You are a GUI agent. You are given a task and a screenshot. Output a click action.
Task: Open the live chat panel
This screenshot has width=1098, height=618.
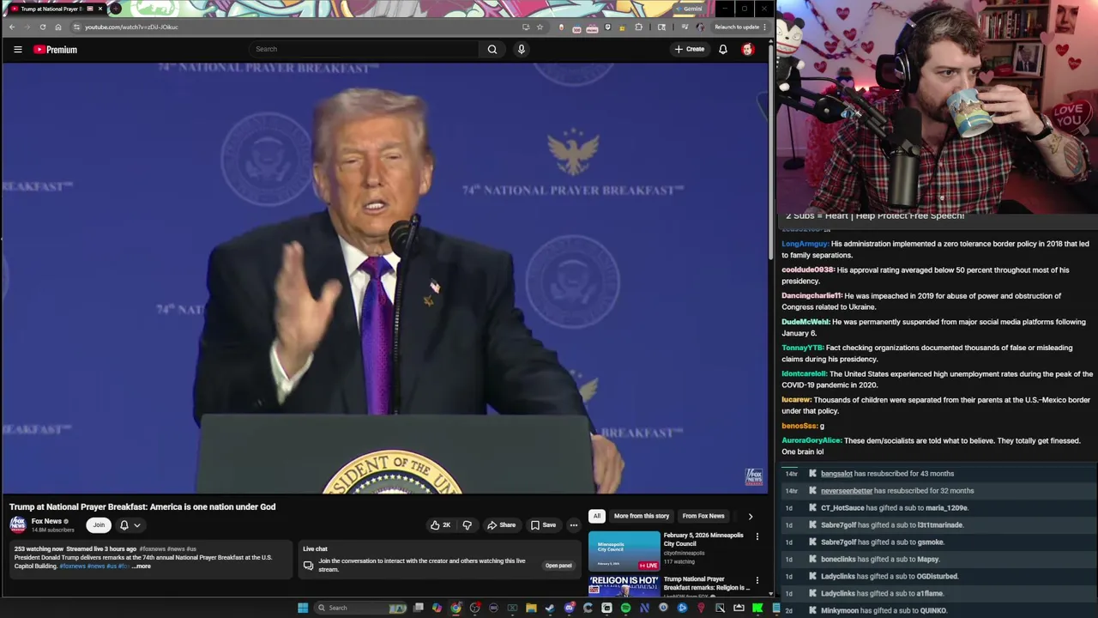558,566
